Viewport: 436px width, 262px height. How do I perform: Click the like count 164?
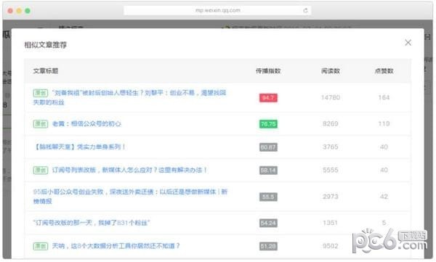(384, 97)
